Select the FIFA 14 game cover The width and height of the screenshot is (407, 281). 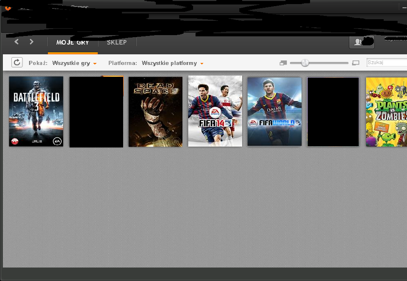click(215, 111)
